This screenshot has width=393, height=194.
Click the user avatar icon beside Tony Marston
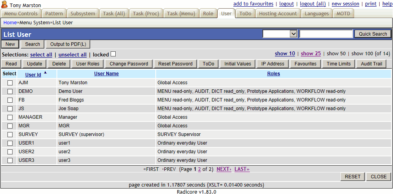tap(5, 4)
